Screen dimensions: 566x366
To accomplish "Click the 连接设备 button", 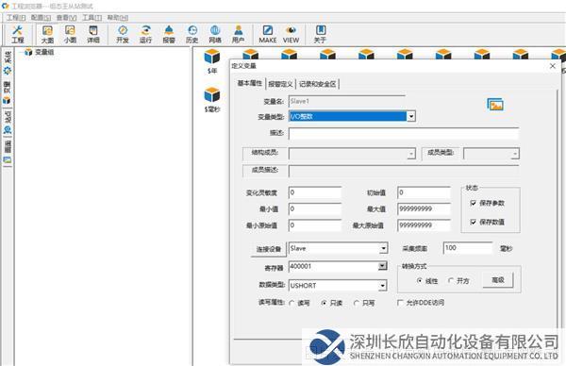I will (x=269, y=249).
